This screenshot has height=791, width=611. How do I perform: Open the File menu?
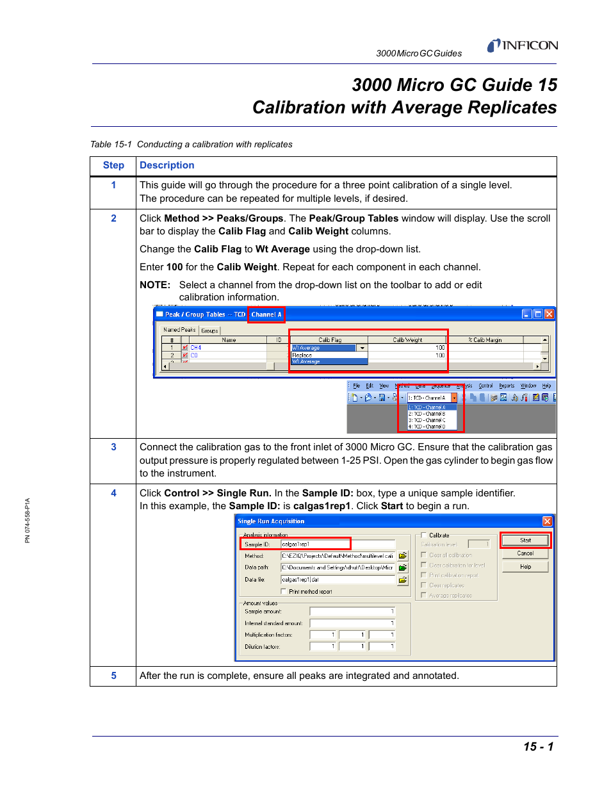coord(357,386)
